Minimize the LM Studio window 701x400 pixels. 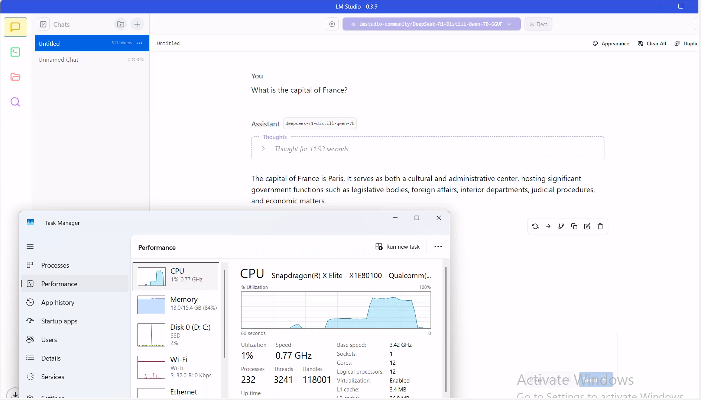(x=660, y=6)
